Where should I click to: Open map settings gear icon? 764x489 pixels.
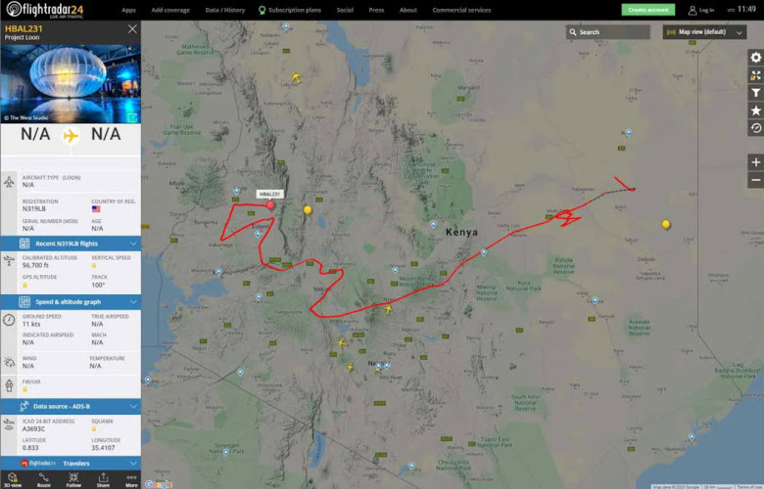[756, 58]
